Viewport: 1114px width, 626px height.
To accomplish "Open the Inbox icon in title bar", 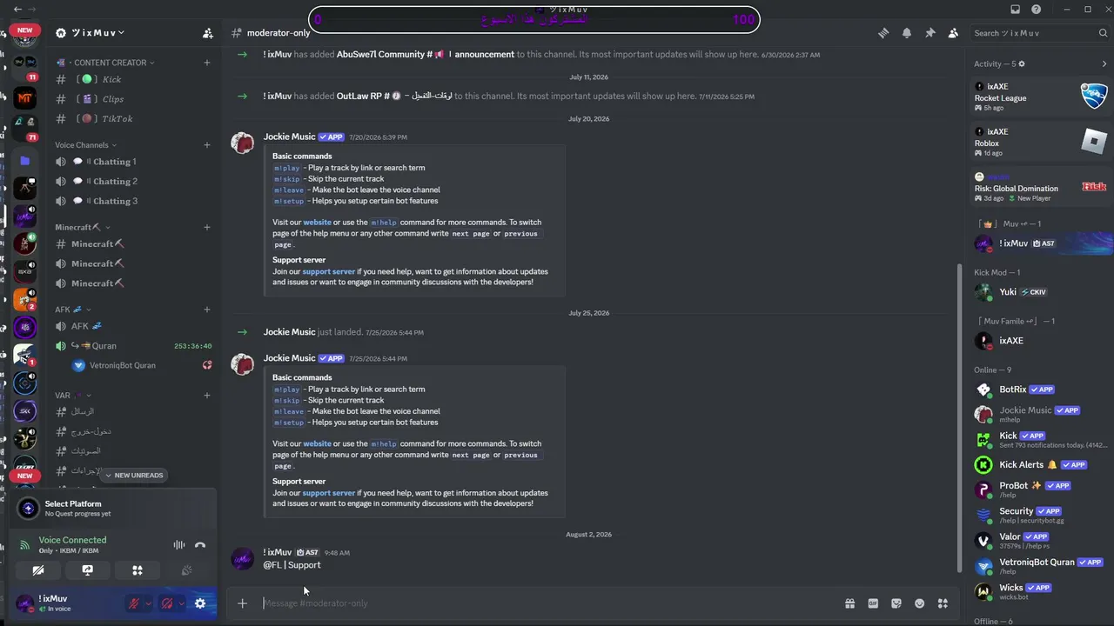I will [x=1015, y=10].
